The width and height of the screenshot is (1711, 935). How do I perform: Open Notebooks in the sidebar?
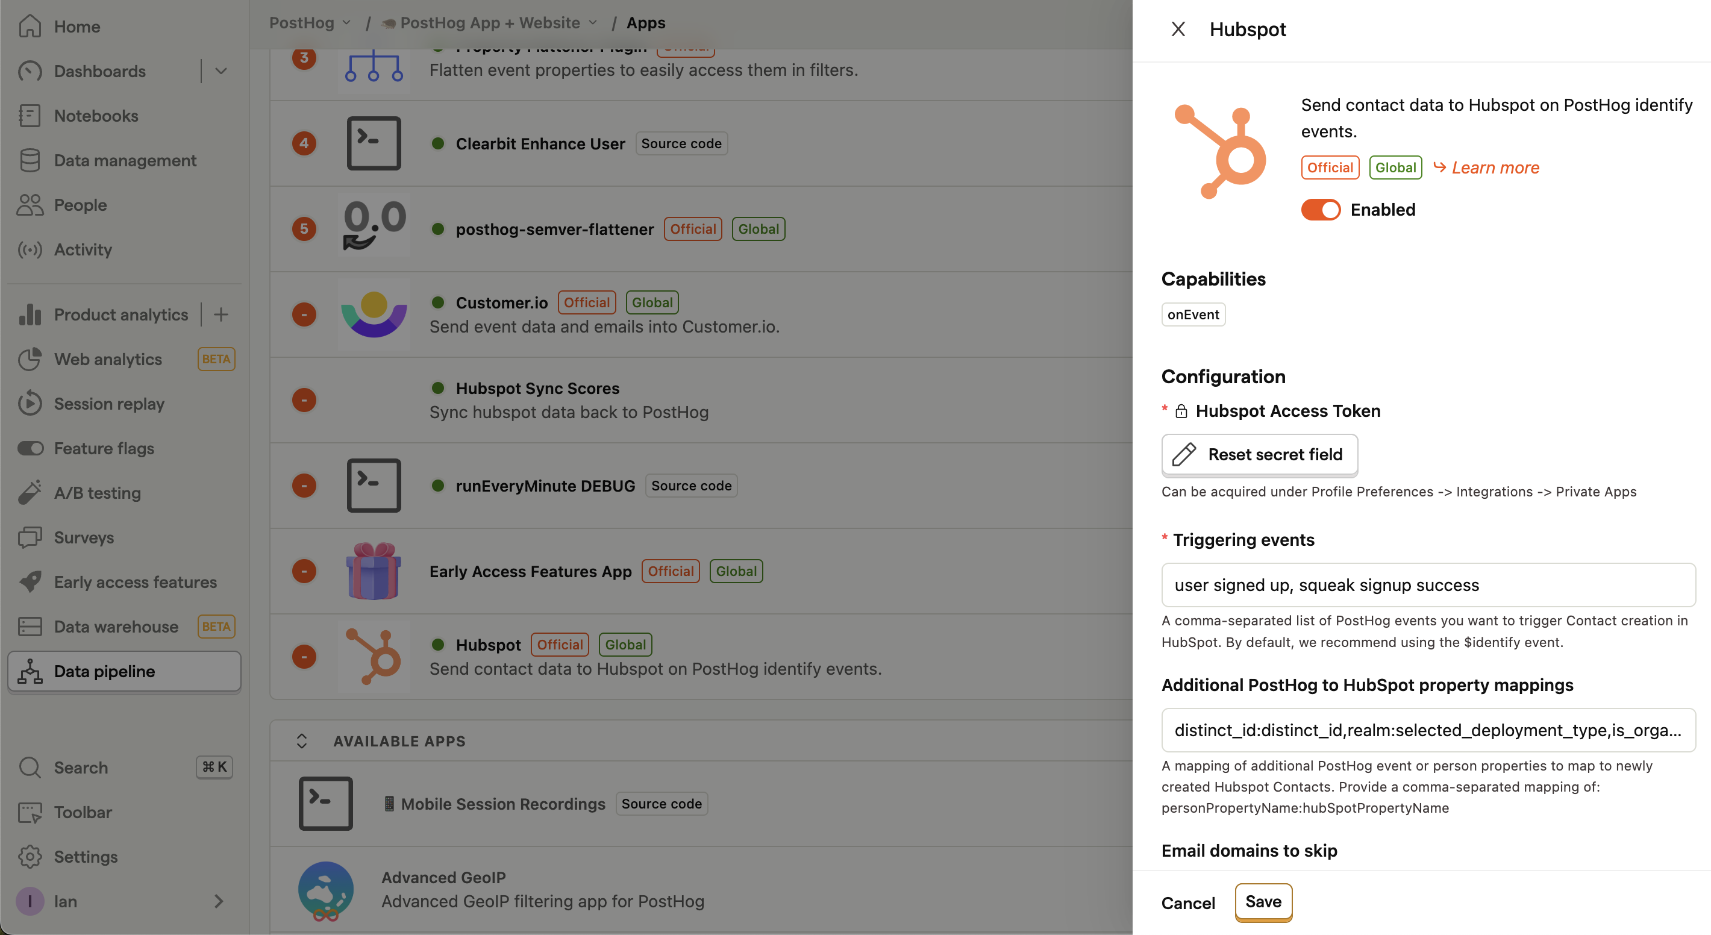96,116
